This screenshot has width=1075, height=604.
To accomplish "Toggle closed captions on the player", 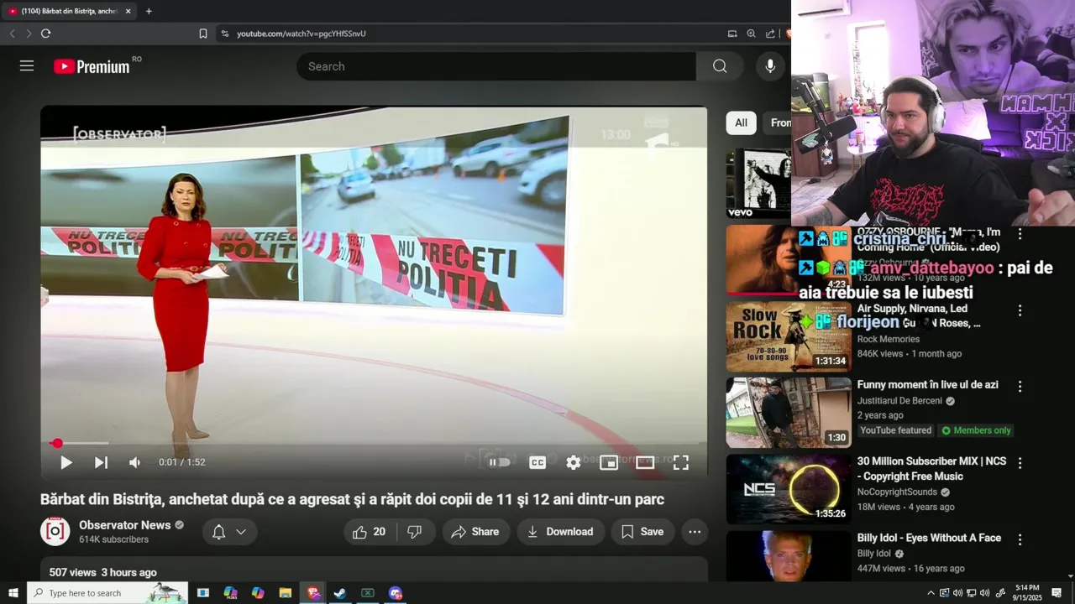I will [x=537, y=462].
